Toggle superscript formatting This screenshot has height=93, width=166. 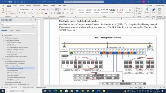click(x=34, y=13)
